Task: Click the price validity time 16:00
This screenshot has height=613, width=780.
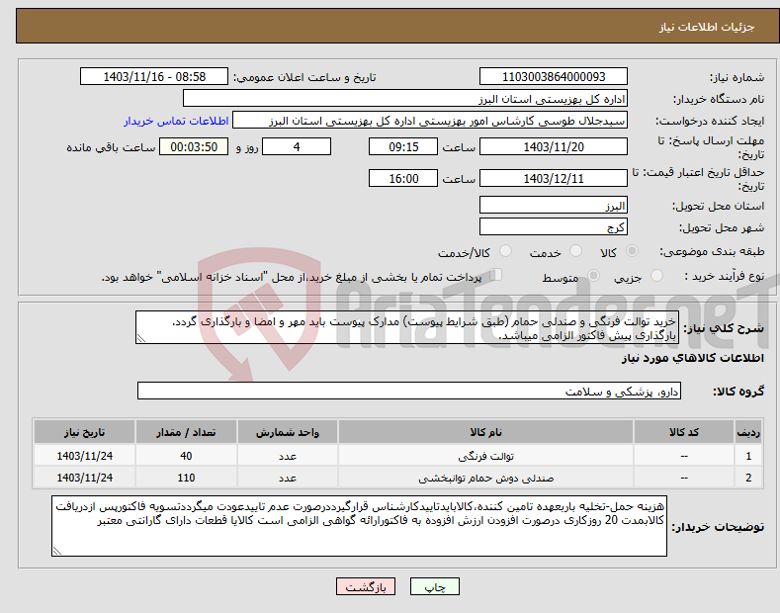Action: pyautogui.click(x=403, y=178)
